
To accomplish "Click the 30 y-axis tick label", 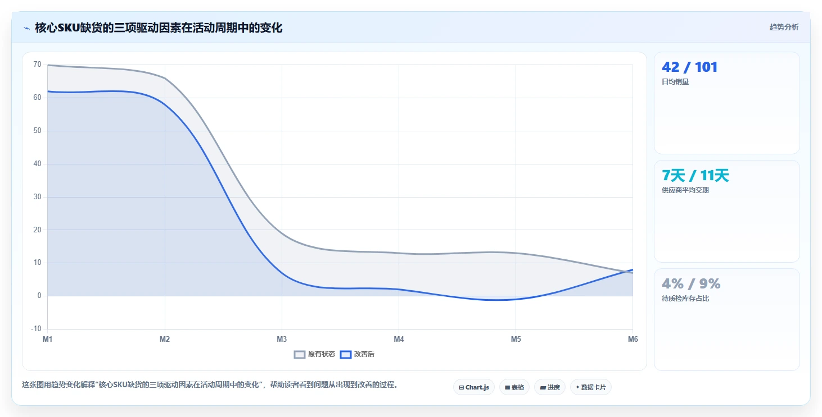I will [x=37, y=197].
